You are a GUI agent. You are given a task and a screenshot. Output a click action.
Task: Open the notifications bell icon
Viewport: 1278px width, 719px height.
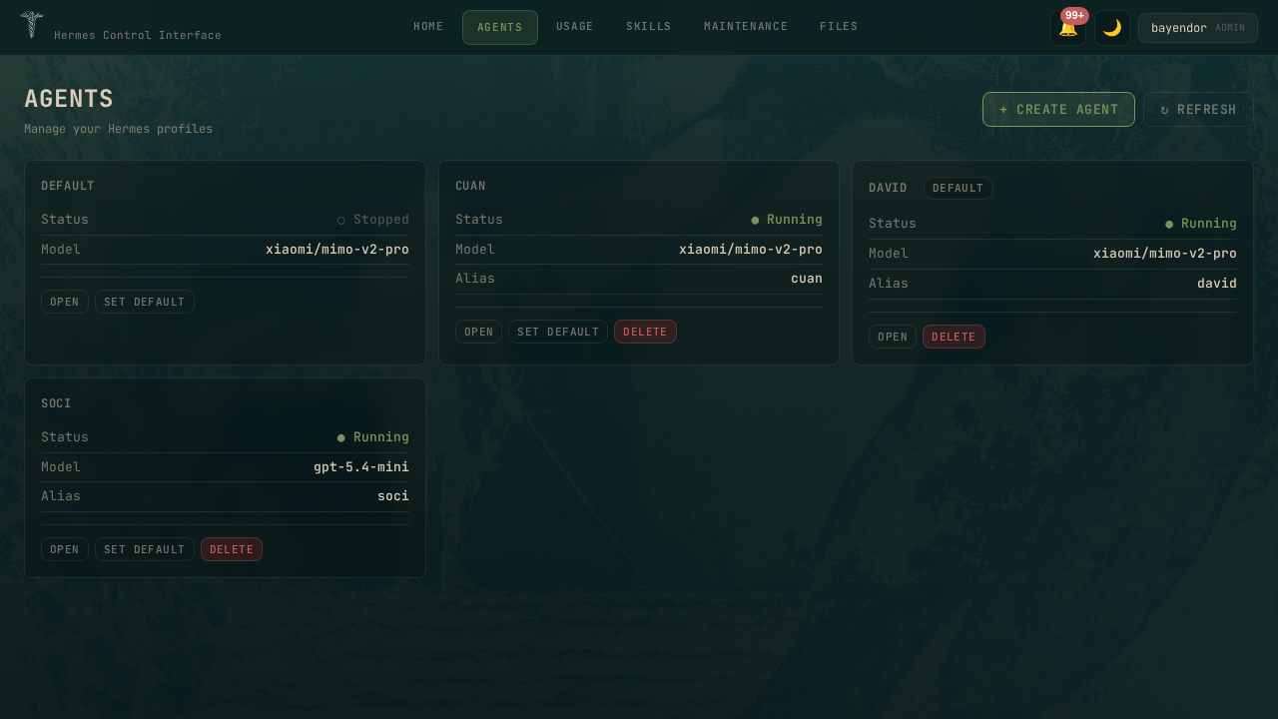[1068, 28]
